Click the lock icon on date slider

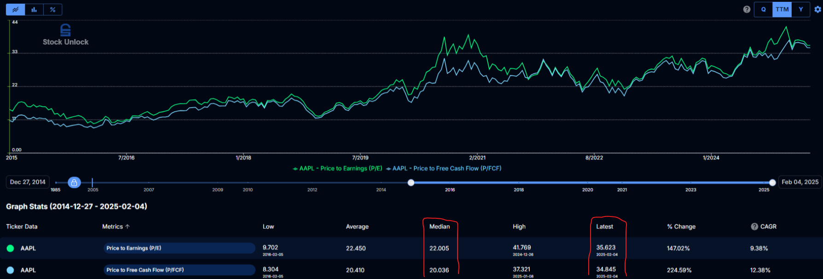point(74,182)
